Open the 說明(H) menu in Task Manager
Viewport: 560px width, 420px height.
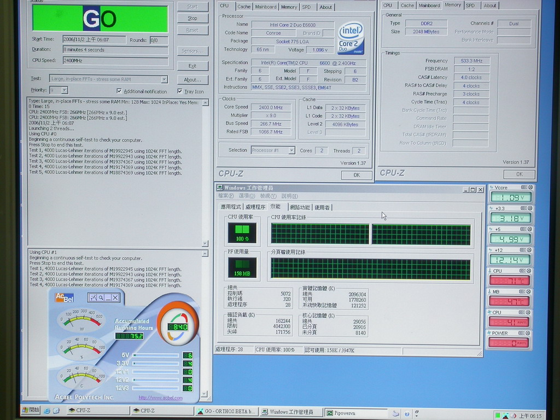tap(289, 196)
